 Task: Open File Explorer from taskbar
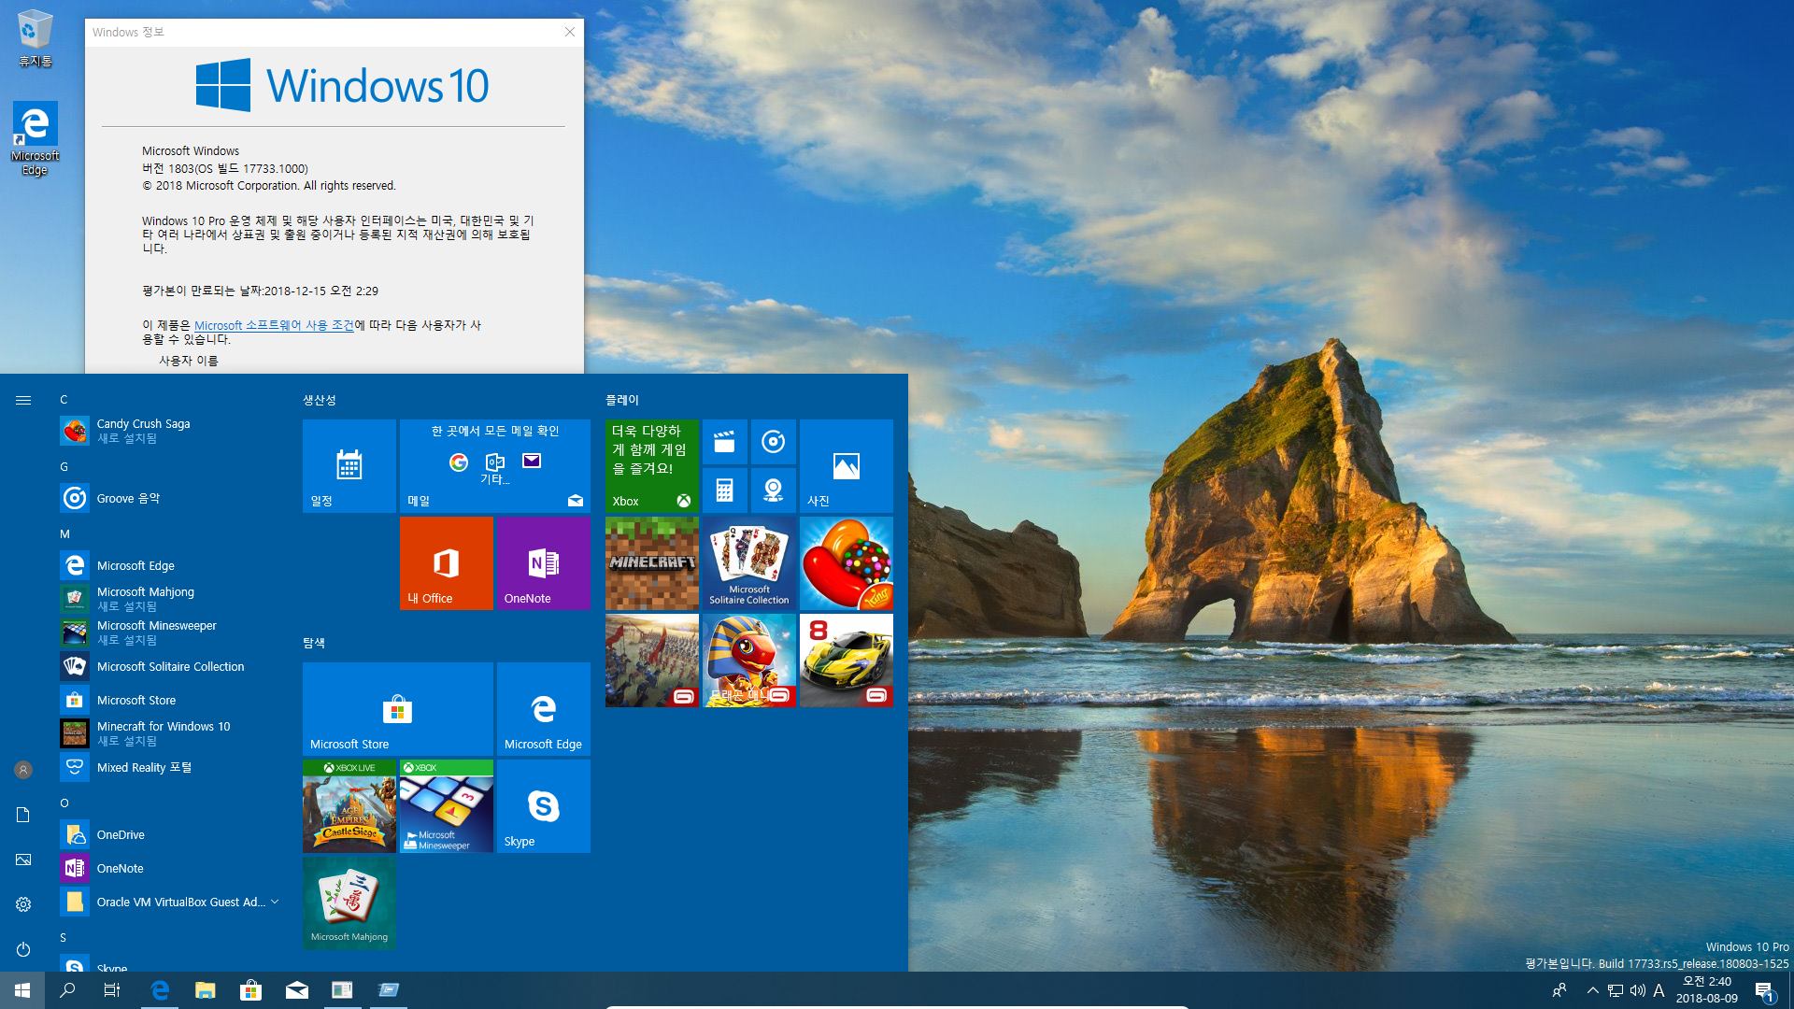(206, 990)
